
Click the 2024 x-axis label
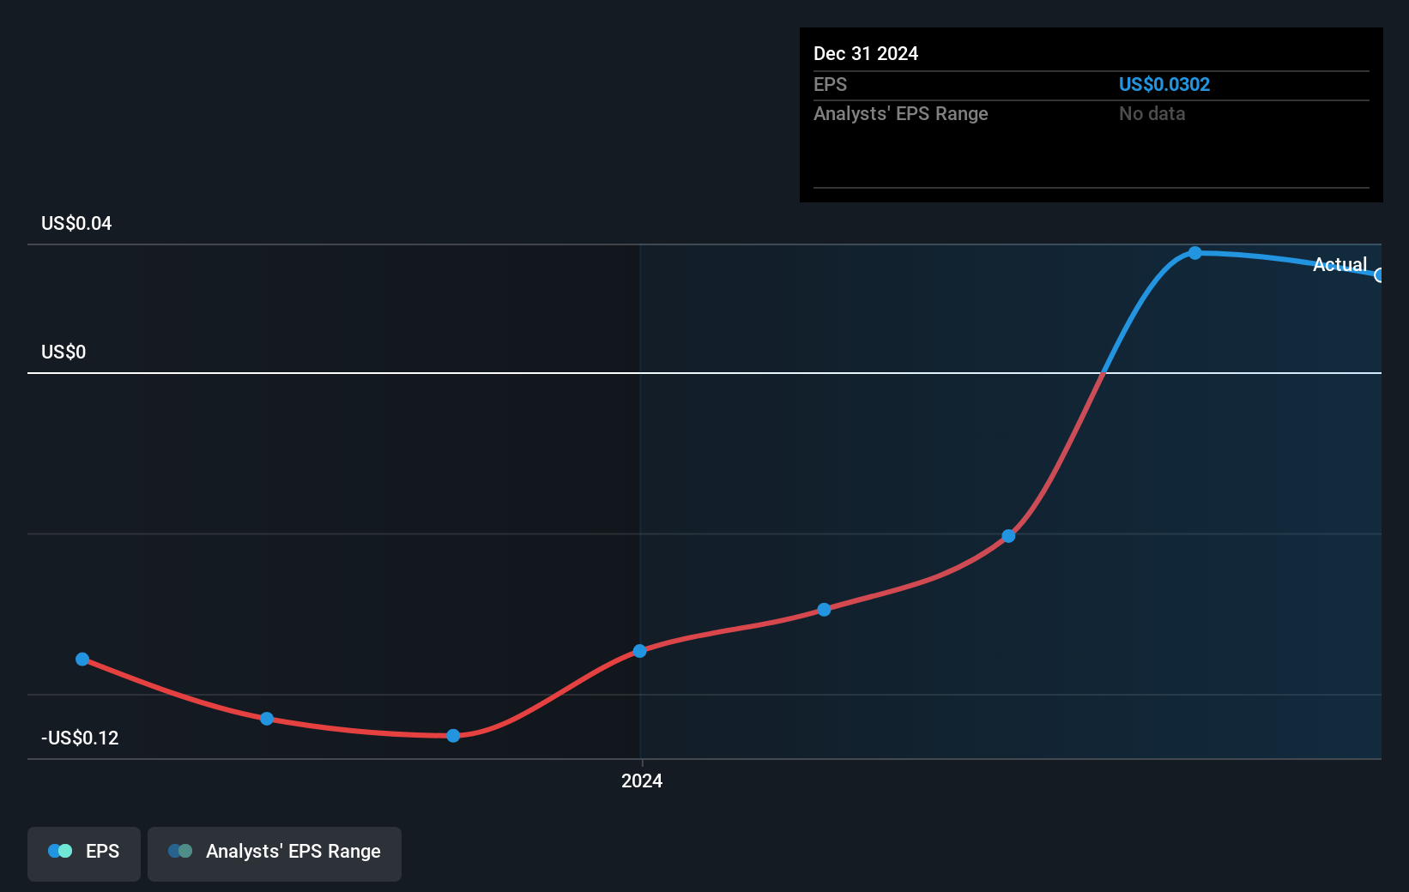642,780
